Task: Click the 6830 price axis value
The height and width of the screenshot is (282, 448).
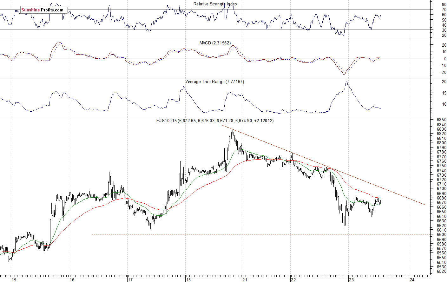Action: click(441, 129)
